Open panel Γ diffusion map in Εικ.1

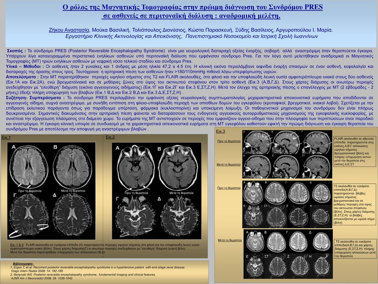tap(28, 215)
